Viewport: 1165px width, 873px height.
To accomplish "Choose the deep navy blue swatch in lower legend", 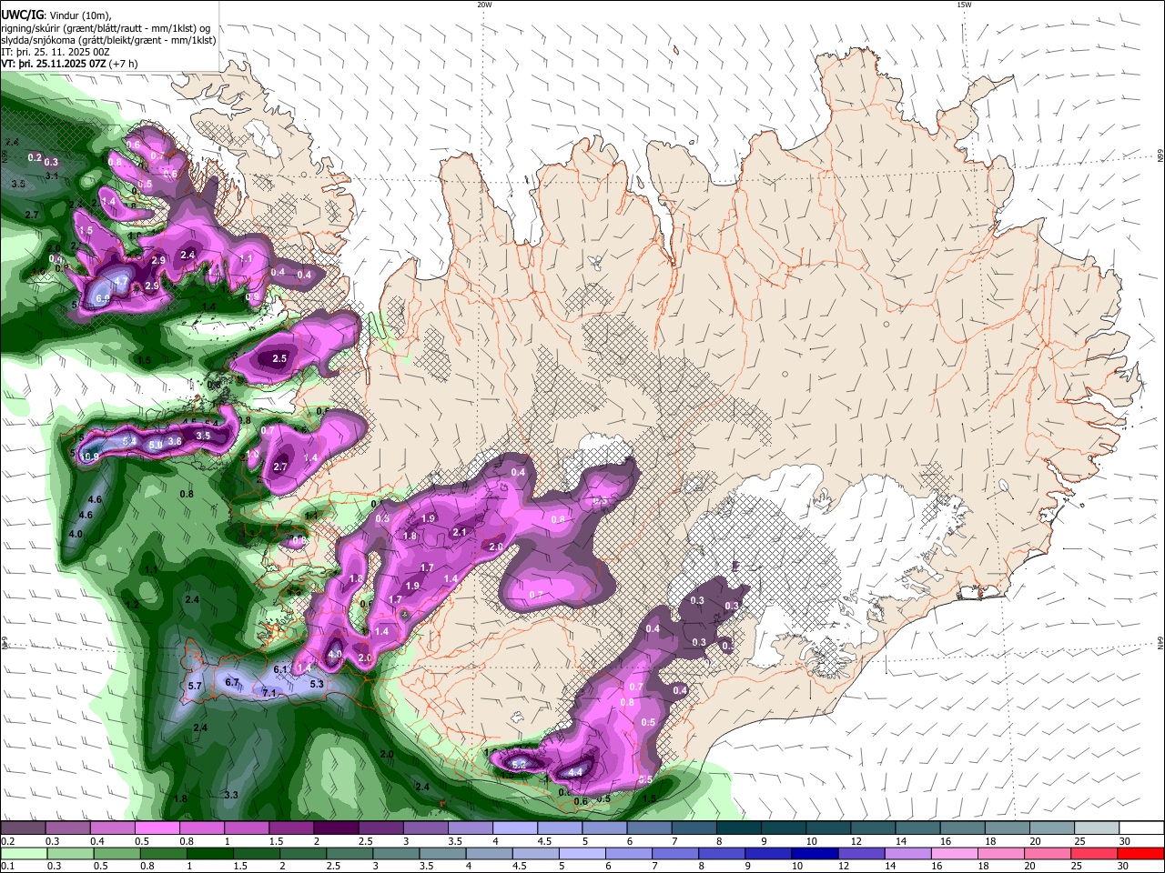I will click(x=814, y=853).
